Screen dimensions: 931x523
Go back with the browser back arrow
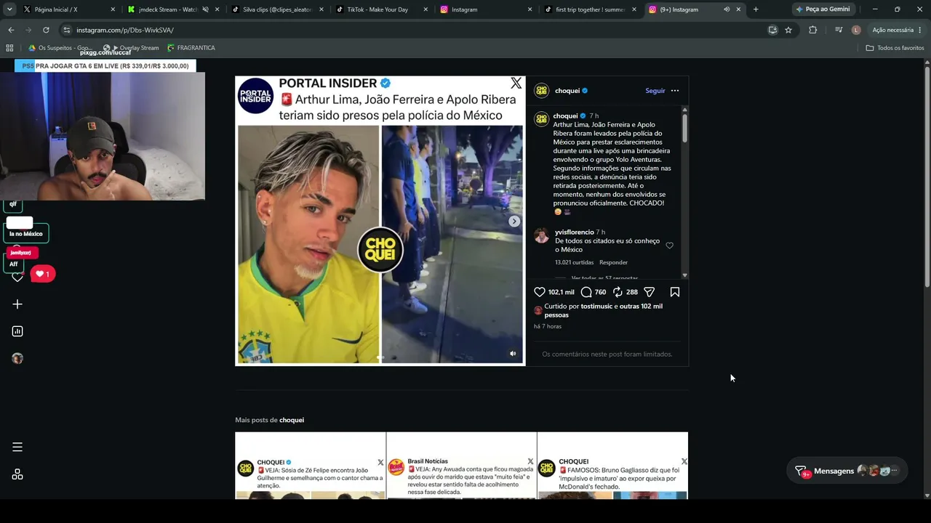(11, 30)
